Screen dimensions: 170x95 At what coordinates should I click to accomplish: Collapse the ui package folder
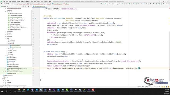(x=5, y=38)
